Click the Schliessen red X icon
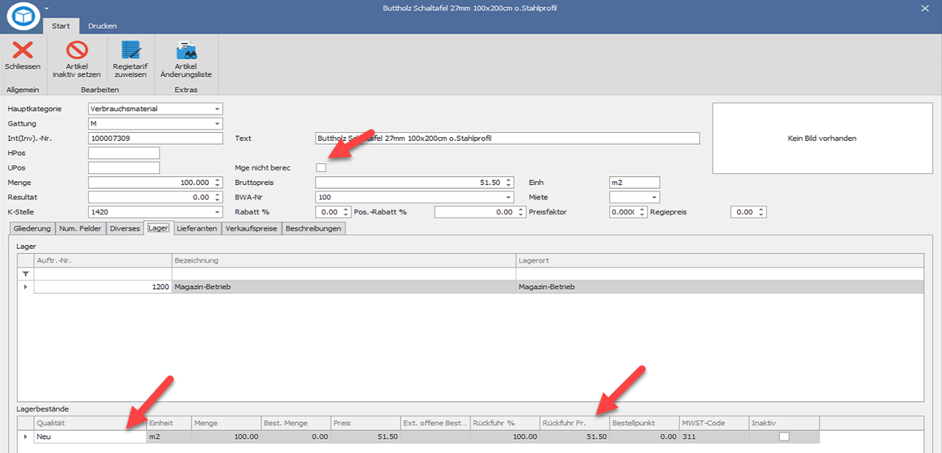 pyautogui.click(x=22, y=50)
